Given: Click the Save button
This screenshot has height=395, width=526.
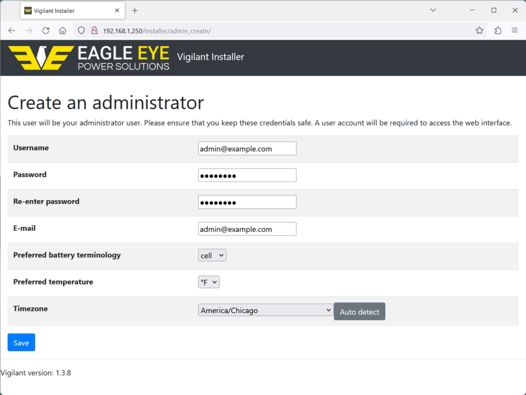Looking at the screenshot, I should (x=21, y=342).
